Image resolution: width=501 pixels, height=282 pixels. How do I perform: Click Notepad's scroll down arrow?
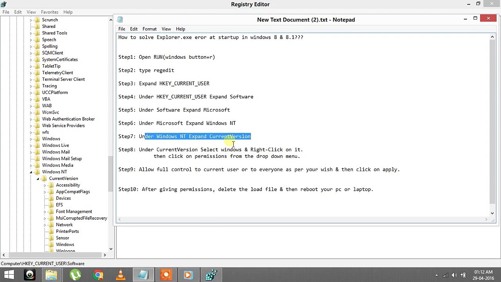pos(492,213)
